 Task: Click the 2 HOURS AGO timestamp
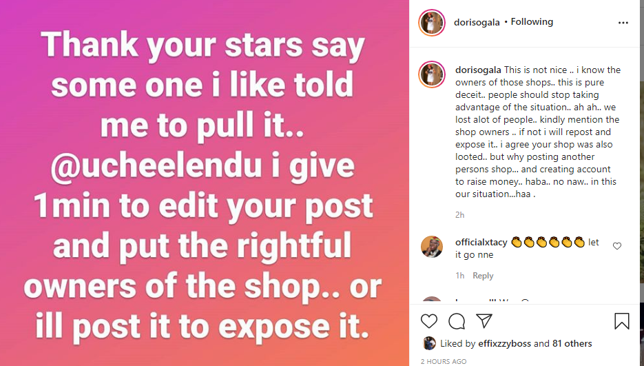[x=443, y=361]
